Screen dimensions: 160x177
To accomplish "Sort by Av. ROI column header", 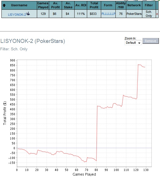I will (81, 5).
